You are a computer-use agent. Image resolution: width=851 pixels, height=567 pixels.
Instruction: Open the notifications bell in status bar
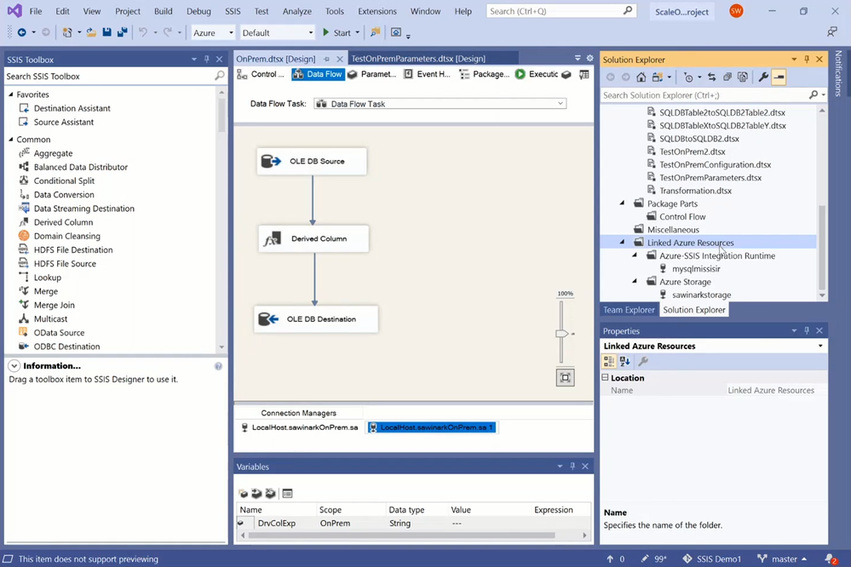(831, 558)
